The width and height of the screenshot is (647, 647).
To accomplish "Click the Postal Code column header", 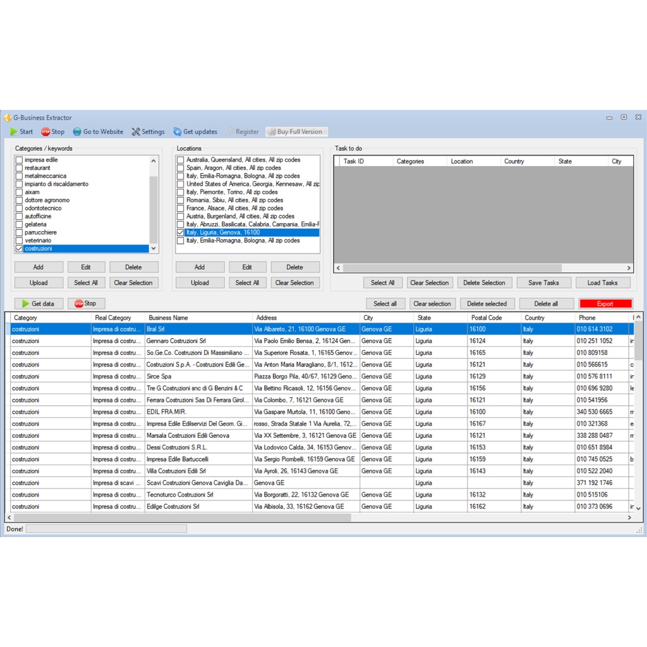I will pyautogui.click(x=487, y=318).
